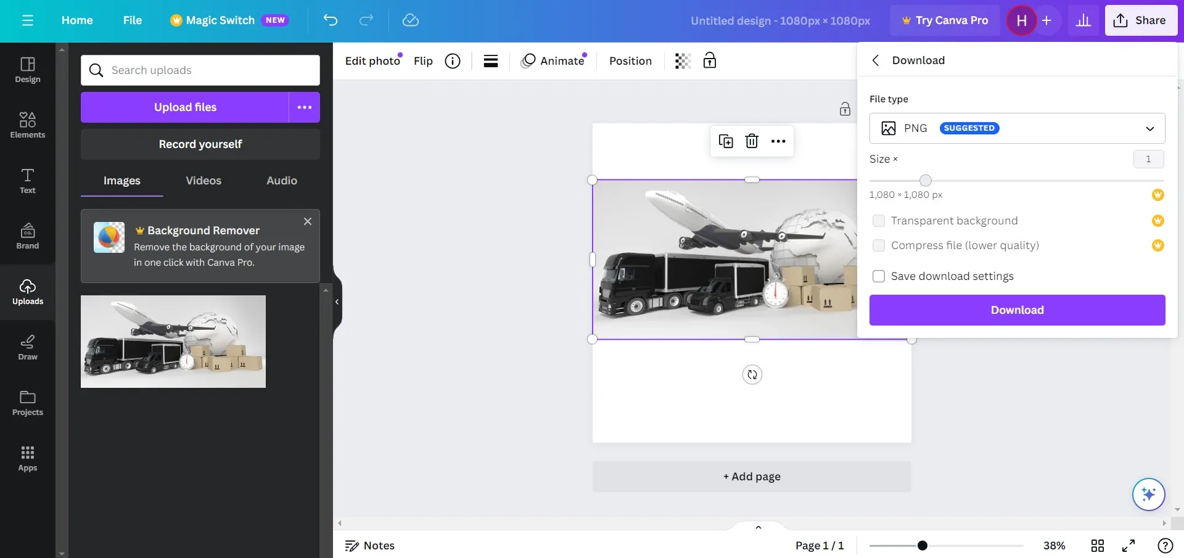Open more upload options menu
The height and width of the screenshot is (558, 1184).
[x=304, y=107]
